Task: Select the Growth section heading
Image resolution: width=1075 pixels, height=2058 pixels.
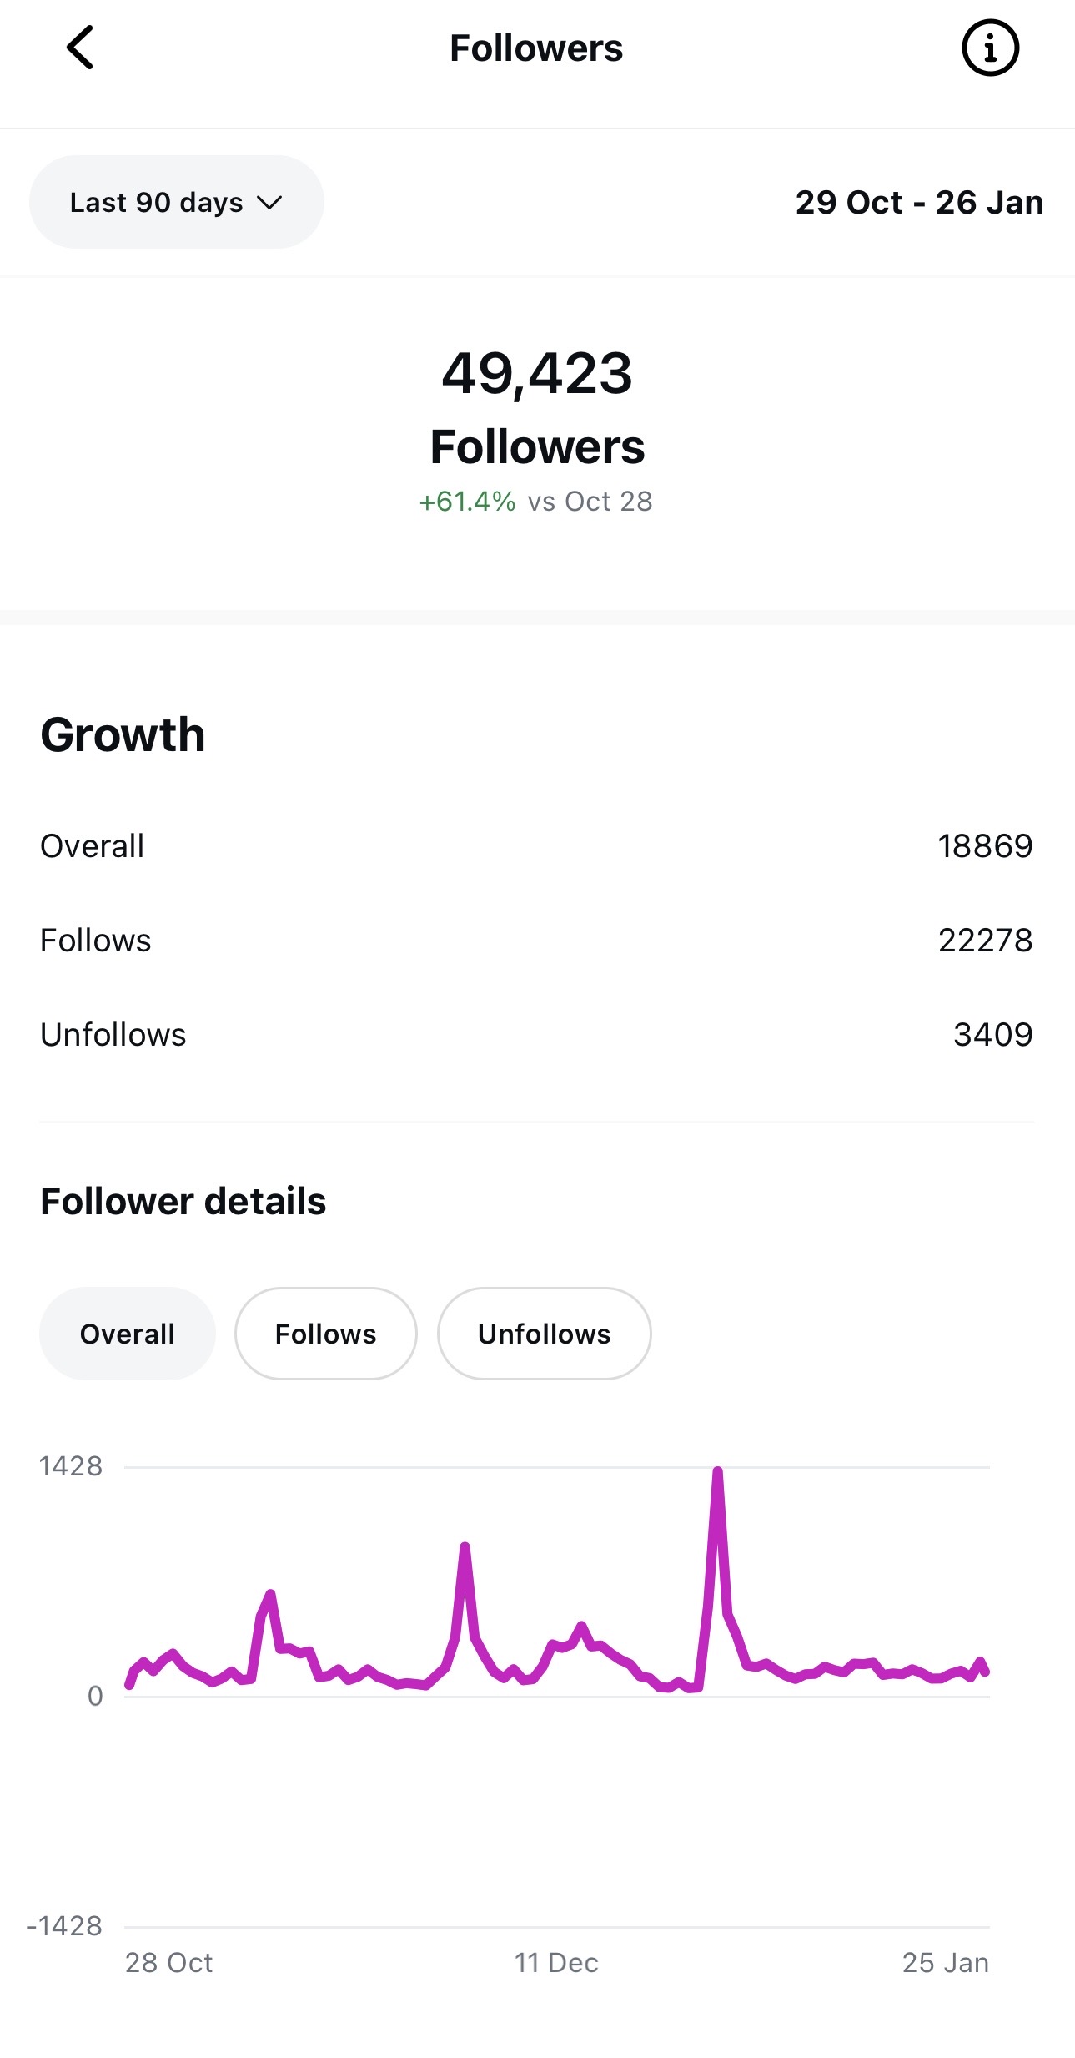Action: point(123,735)
